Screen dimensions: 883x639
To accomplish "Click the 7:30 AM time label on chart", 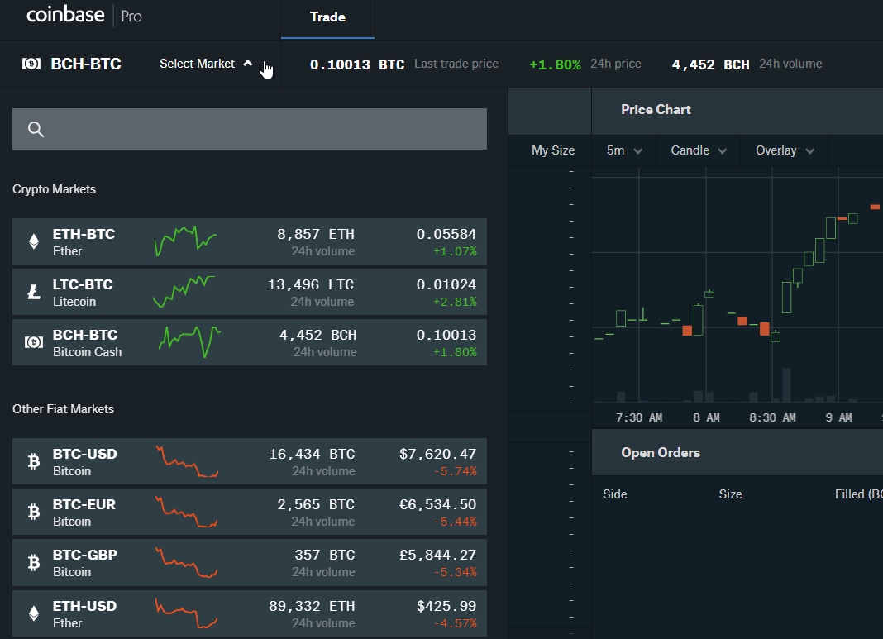I will point(638,417).
